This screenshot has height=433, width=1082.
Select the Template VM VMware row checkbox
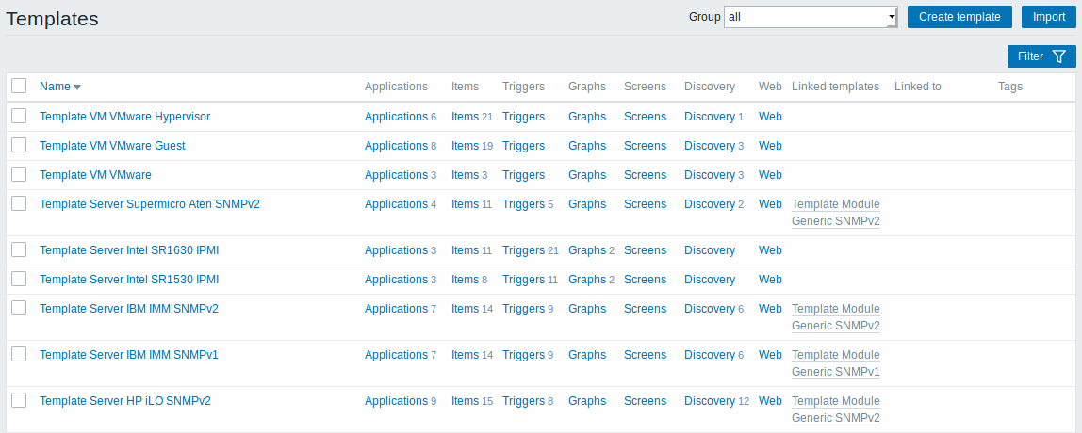click(x=19, y=174)
